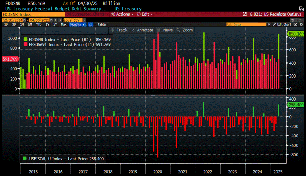This screenshot has height=176, width=306.
Task: Click the 2025 label on time axis
Action: 278,172
